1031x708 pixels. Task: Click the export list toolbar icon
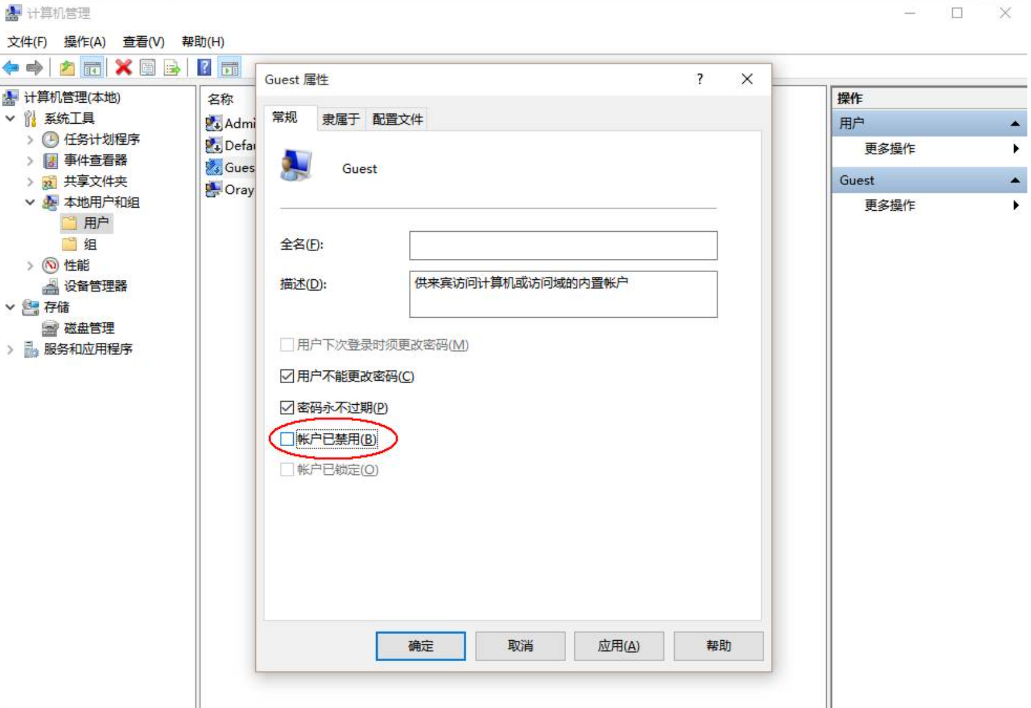point(172,68)
